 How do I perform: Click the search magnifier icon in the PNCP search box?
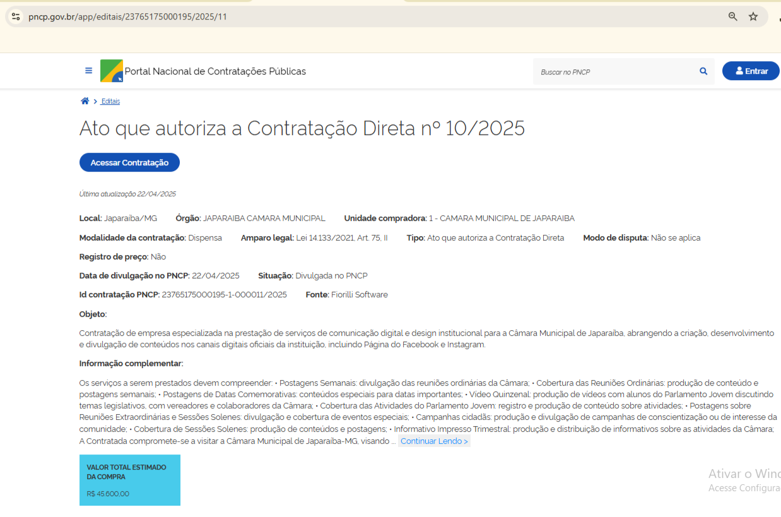click(x=703, y=71)
